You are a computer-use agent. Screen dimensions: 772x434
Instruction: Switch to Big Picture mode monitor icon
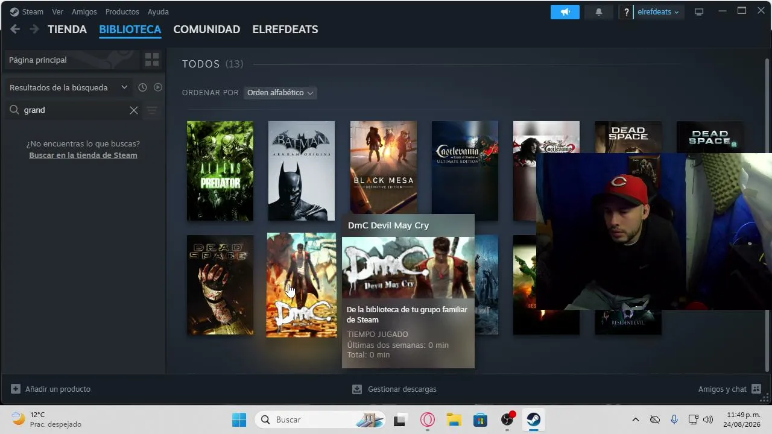699,12
